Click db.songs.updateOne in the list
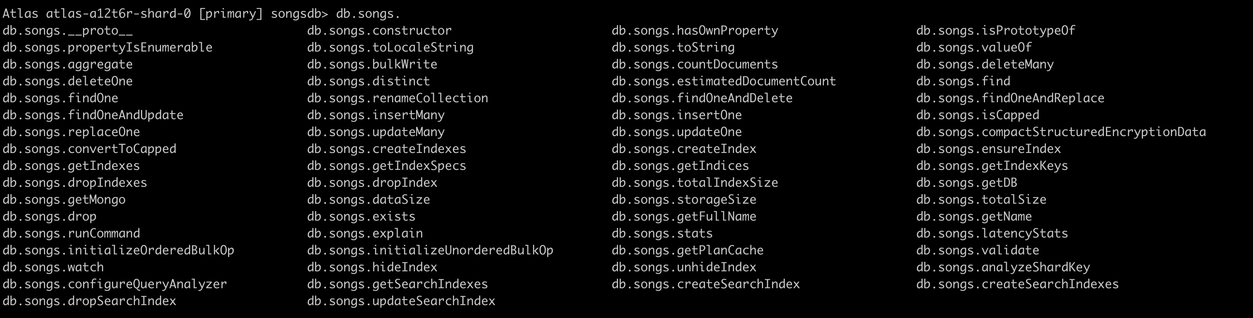 coord(676,132)
